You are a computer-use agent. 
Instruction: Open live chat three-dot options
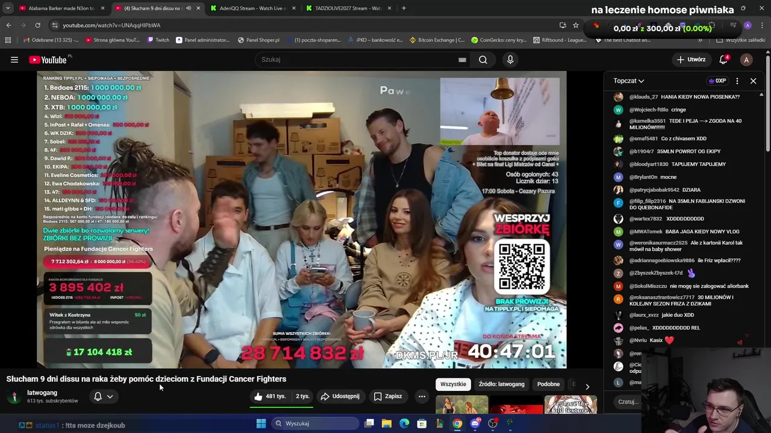click(x=737, y=81)
